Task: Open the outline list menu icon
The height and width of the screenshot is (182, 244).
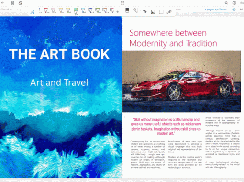Action: click(x=242, y=3)
